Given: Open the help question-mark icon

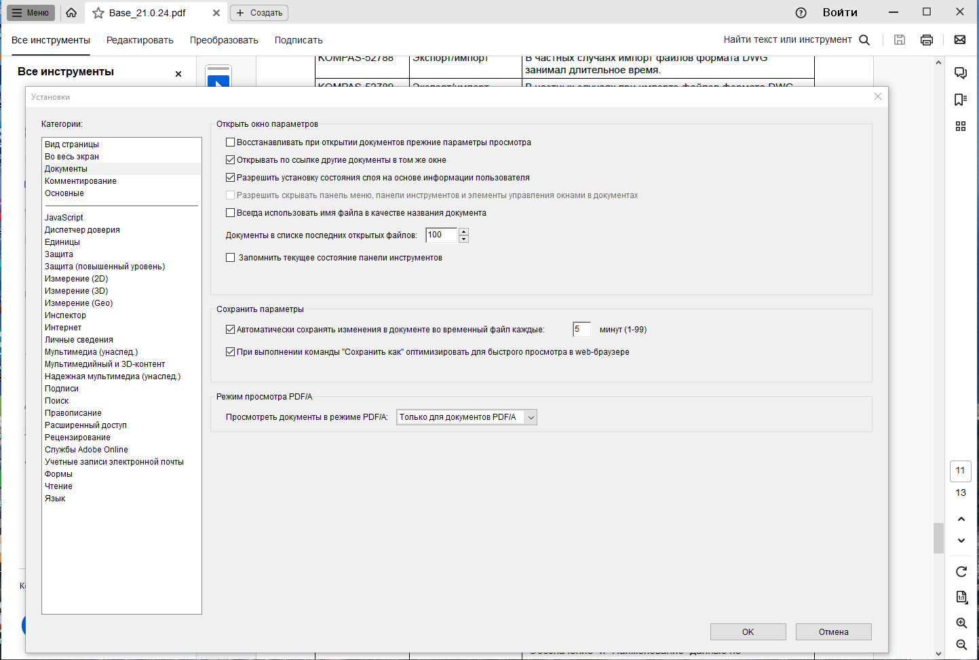Looking at the screenshot, I should [801, 13].
